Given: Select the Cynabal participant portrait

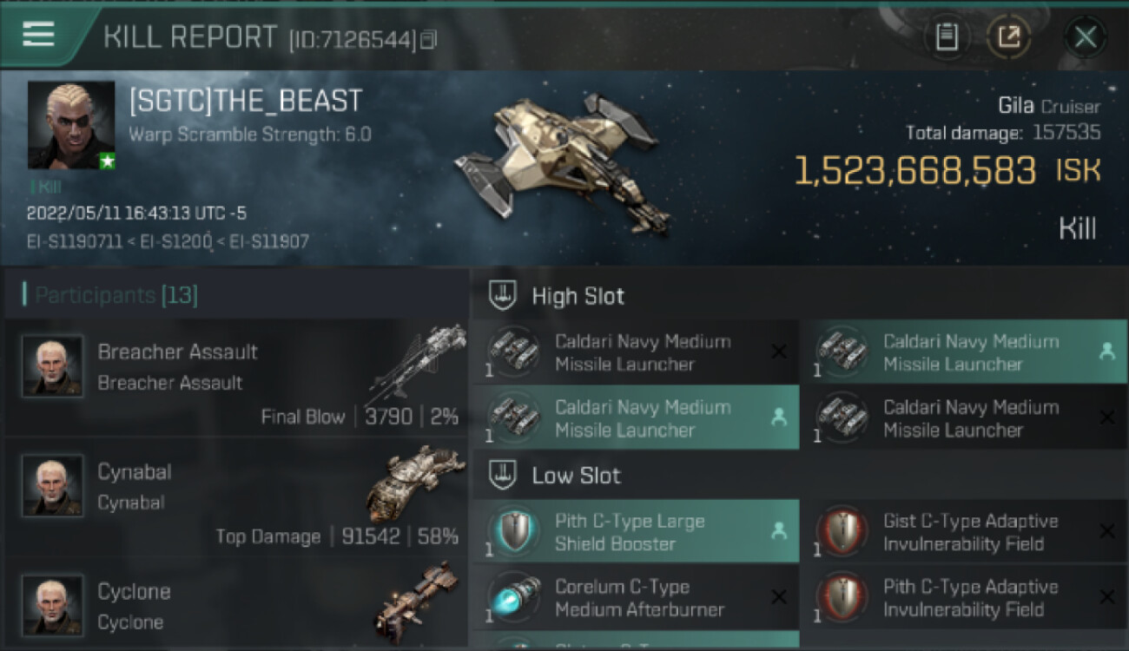Looking at the screenshot, I should point(52,486).
